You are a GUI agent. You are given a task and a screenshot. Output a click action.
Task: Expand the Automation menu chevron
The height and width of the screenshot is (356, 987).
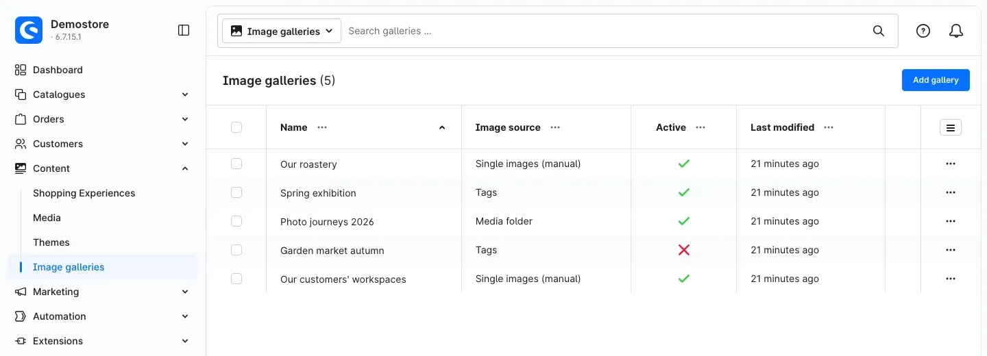click(185, 316)
